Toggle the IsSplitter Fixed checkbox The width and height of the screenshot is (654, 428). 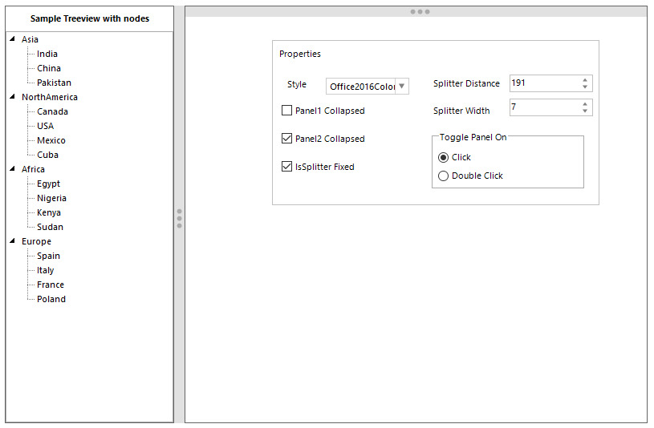coord(287,167)
